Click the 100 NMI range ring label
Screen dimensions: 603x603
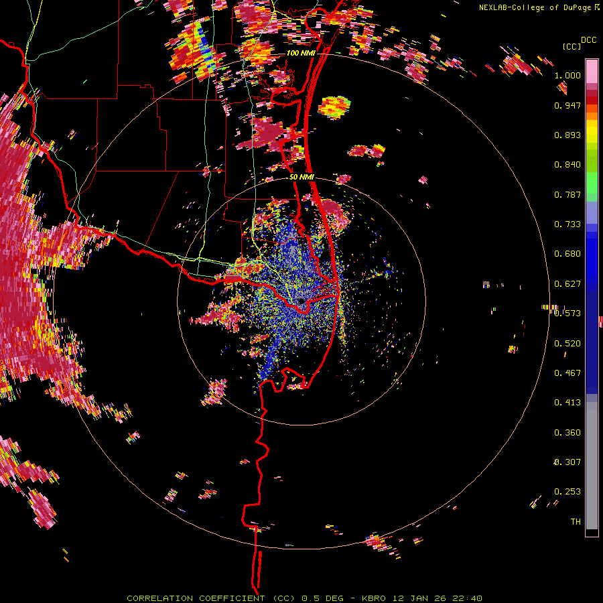(301, 53)
